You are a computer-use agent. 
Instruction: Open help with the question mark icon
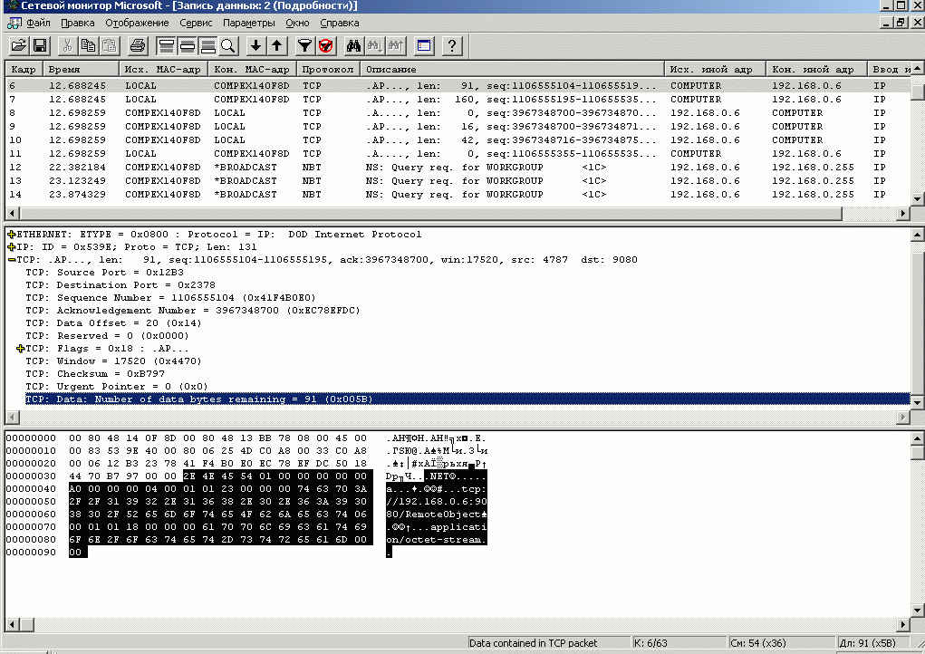[452, 46]
